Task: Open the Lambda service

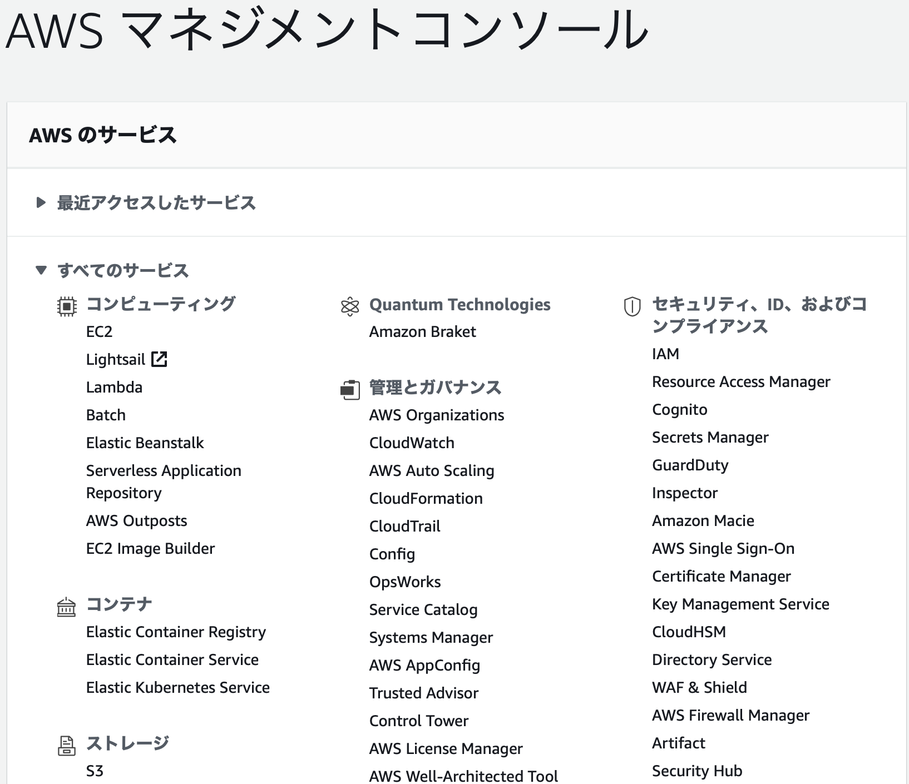Action: (x=114, y=387)
